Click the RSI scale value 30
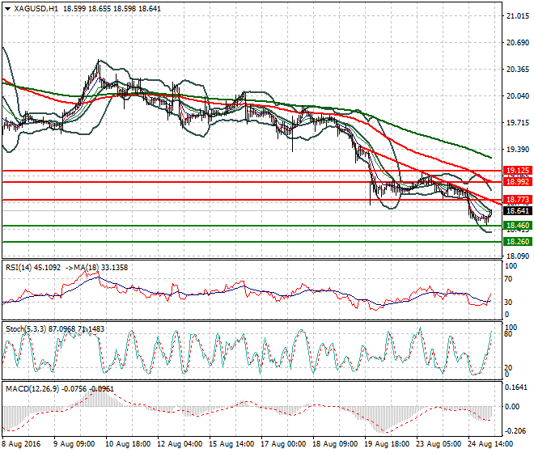The image size is (534, 453). (x=508, y=302)
